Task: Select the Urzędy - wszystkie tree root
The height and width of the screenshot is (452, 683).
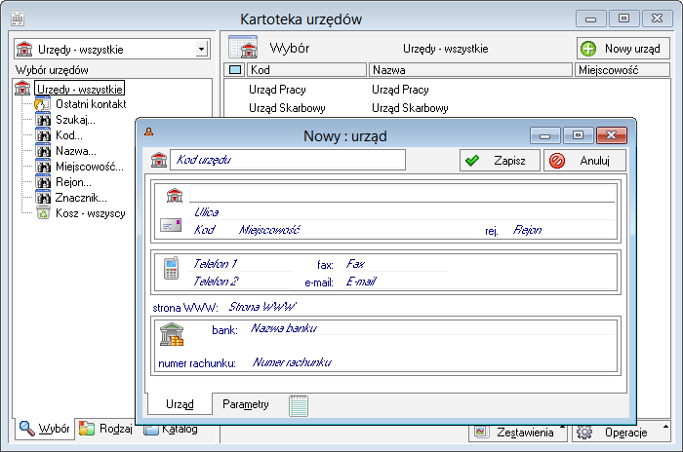Action: pos(79,89)
